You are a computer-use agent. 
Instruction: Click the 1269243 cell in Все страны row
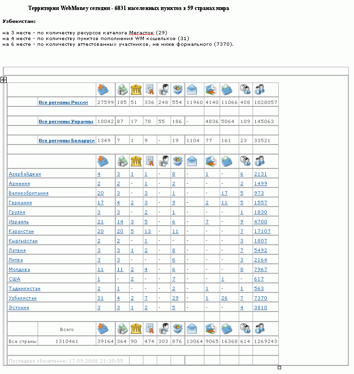pyautogui.click(x=266, y=342)
